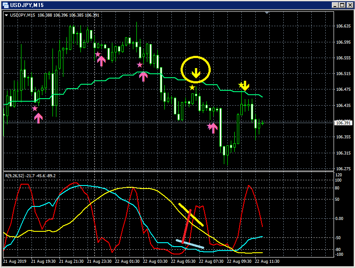Click the 106.515 price scale label

point(343,73)
